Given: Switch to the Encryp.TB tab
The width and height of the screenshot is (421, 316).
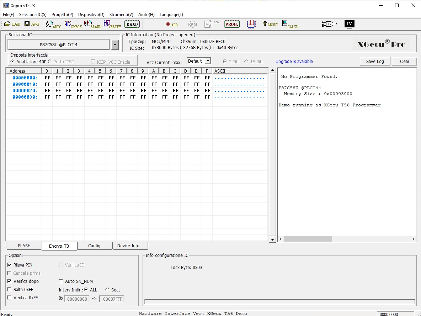Looking at the screenshot, I should point(59,246).
